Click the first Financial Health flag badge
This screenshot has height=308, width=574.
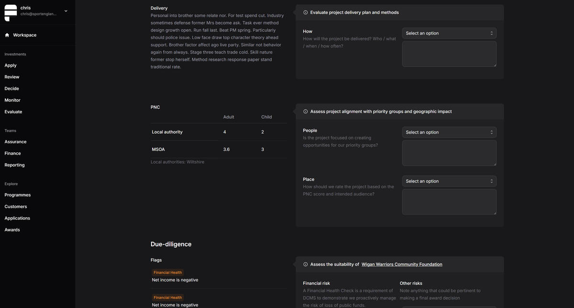click(167, 273)
